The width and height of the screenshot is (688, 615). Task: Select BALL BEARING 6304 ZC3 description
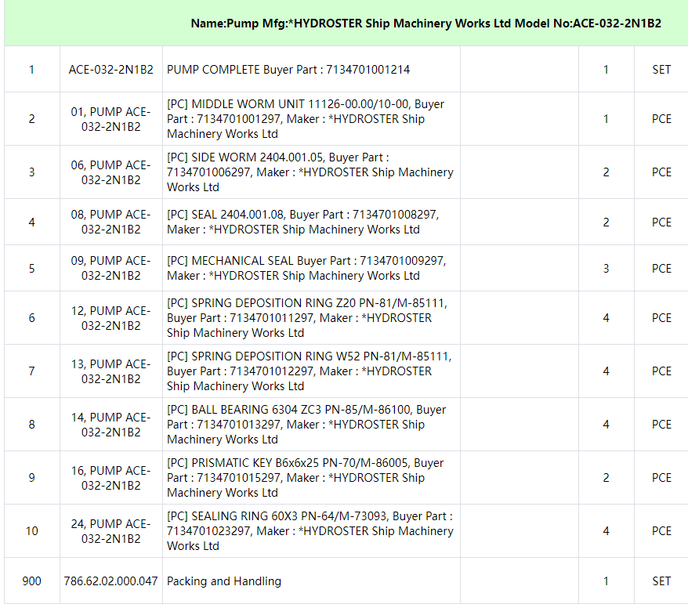pos(306,425)
